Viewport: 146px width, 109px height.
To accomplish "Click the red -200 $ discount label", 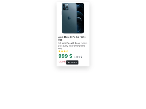I will (x=62, y=62).
